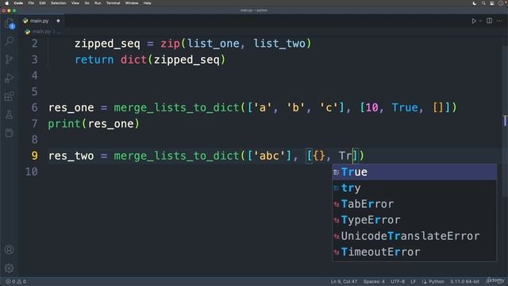Click 'res_one' variable on line 6

click(x=71, y=107)
